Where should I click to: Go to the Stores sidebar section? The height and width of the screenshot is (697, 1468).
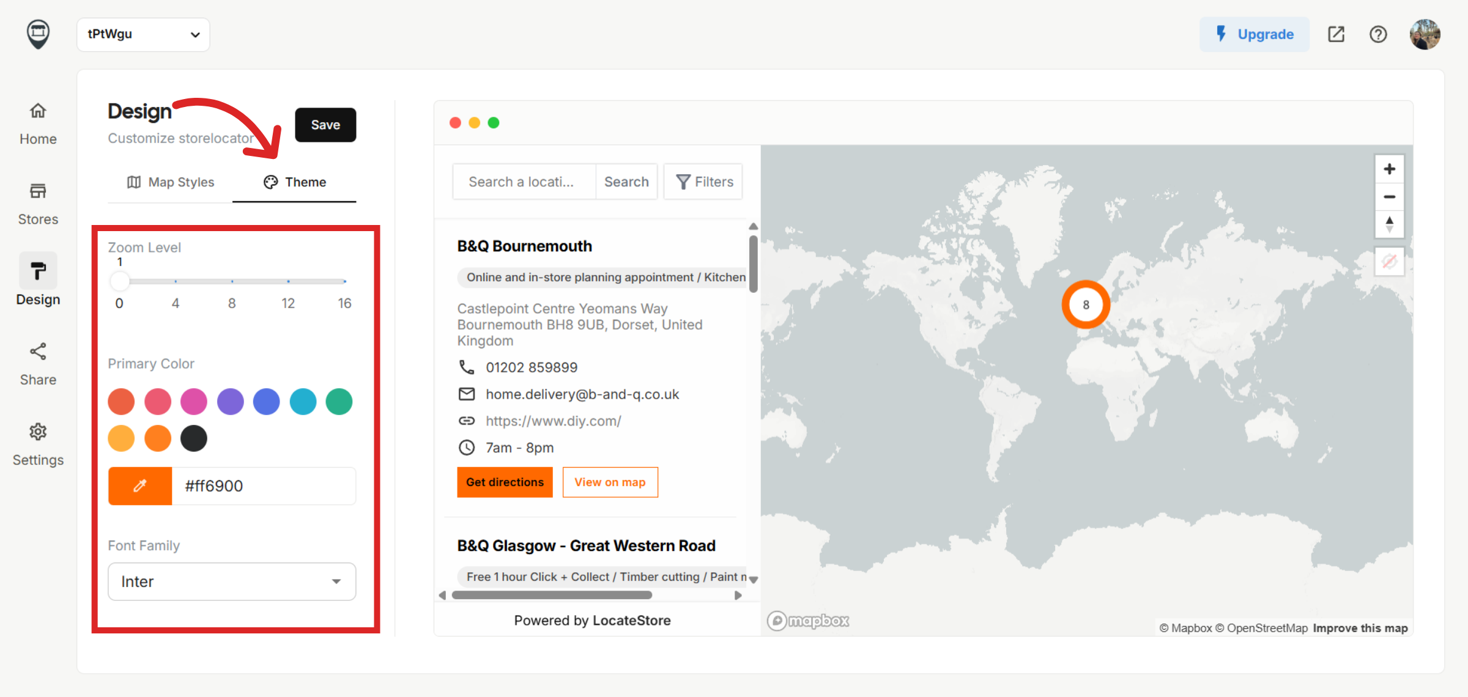point(38,204)
